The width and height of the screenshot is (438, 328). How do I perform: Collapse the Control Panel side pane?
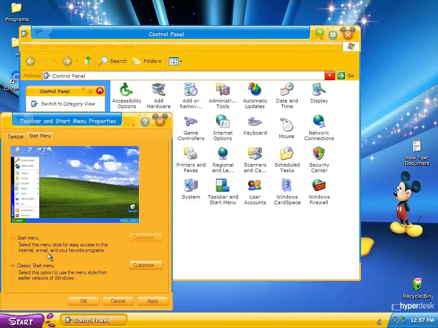click(100, 91)
